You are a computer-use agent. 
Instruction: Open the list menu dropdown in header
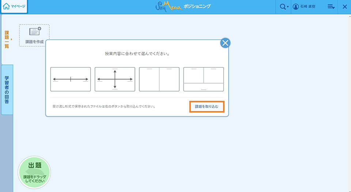(331, 7)
